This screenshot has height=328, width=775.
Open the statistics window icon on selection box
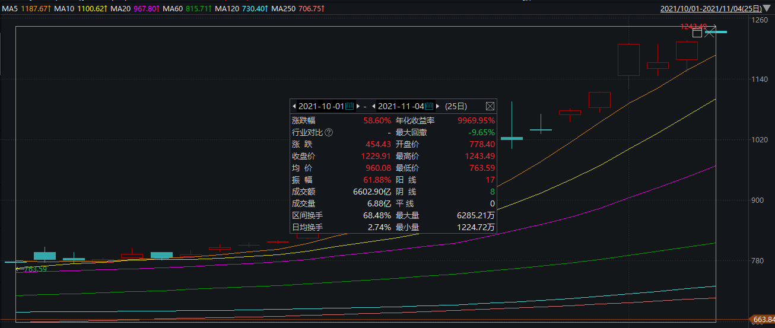click(x=697, y=33)
